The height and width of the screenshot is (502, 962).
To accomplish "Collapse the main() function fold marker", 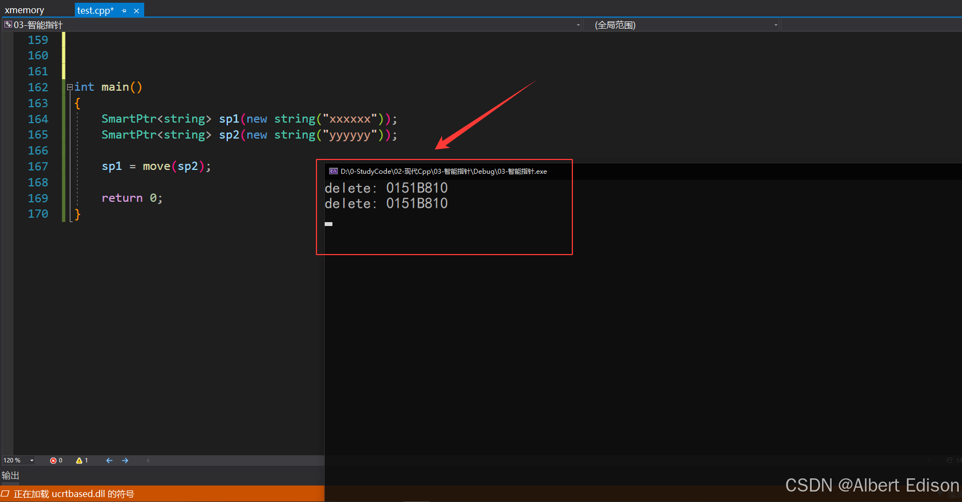I will point(70,87).
